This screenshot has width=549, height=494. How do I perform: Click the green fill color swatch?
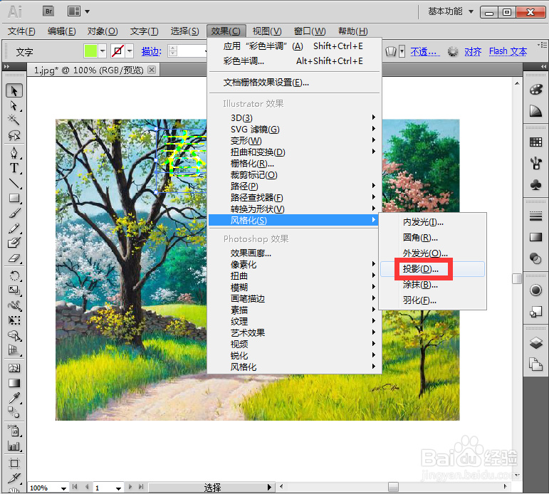pos(90,51)
